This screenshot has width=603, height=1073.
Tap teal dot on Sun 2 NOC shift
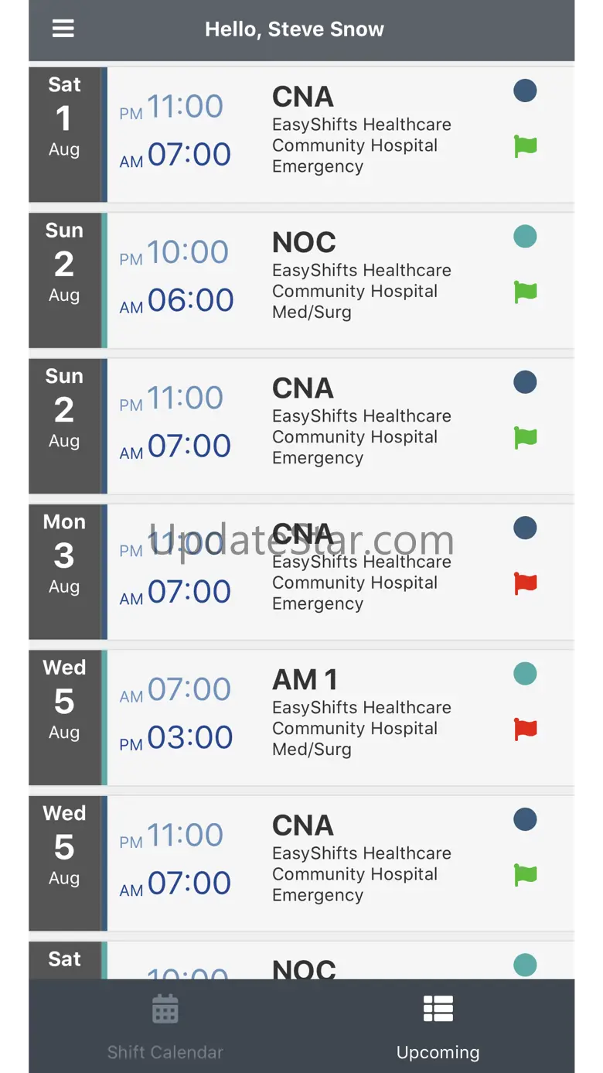526,237
